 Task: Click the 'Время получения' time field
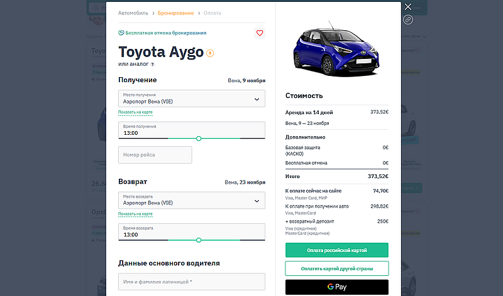click(192, 130)
